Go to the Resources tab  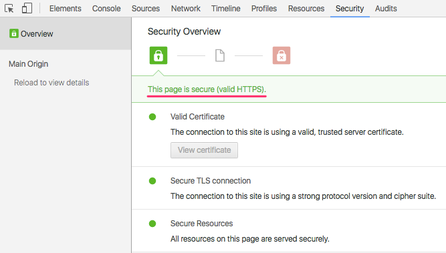coord(306,9)
